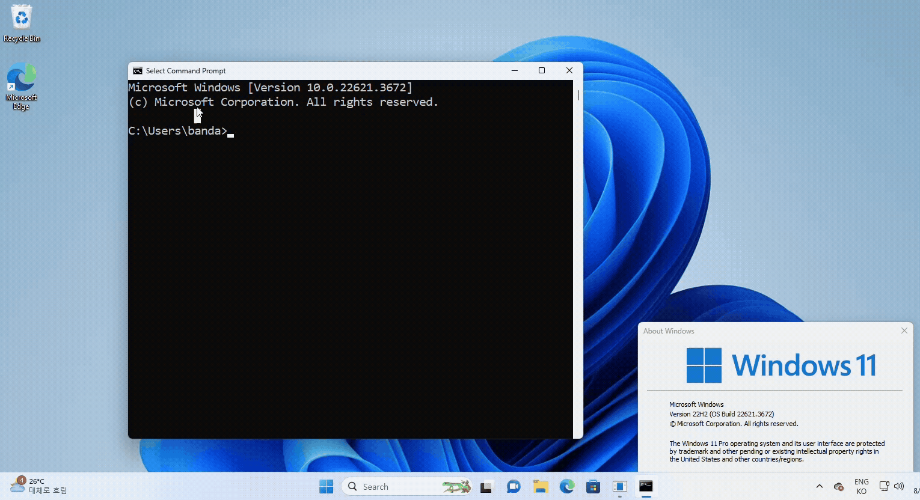Click the Microsoft Corporation copyright console line

coord(283,102)
